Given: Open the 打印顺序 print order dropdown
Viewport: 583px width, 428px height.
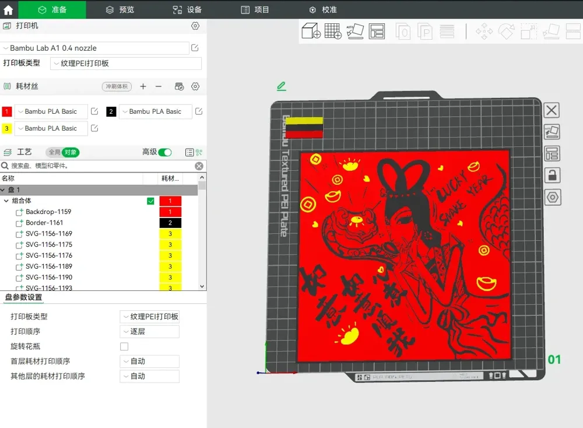Looking at the screenshot, I should 149,331.
